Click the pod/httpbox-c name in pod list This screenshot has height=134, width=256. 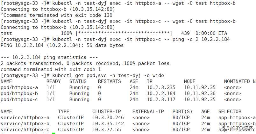[19, 99]
